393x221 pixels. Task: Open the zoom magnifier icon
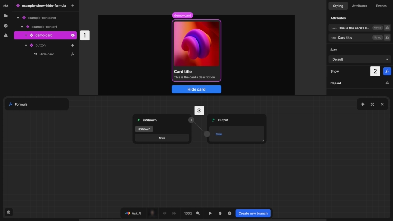pos(198,213)
